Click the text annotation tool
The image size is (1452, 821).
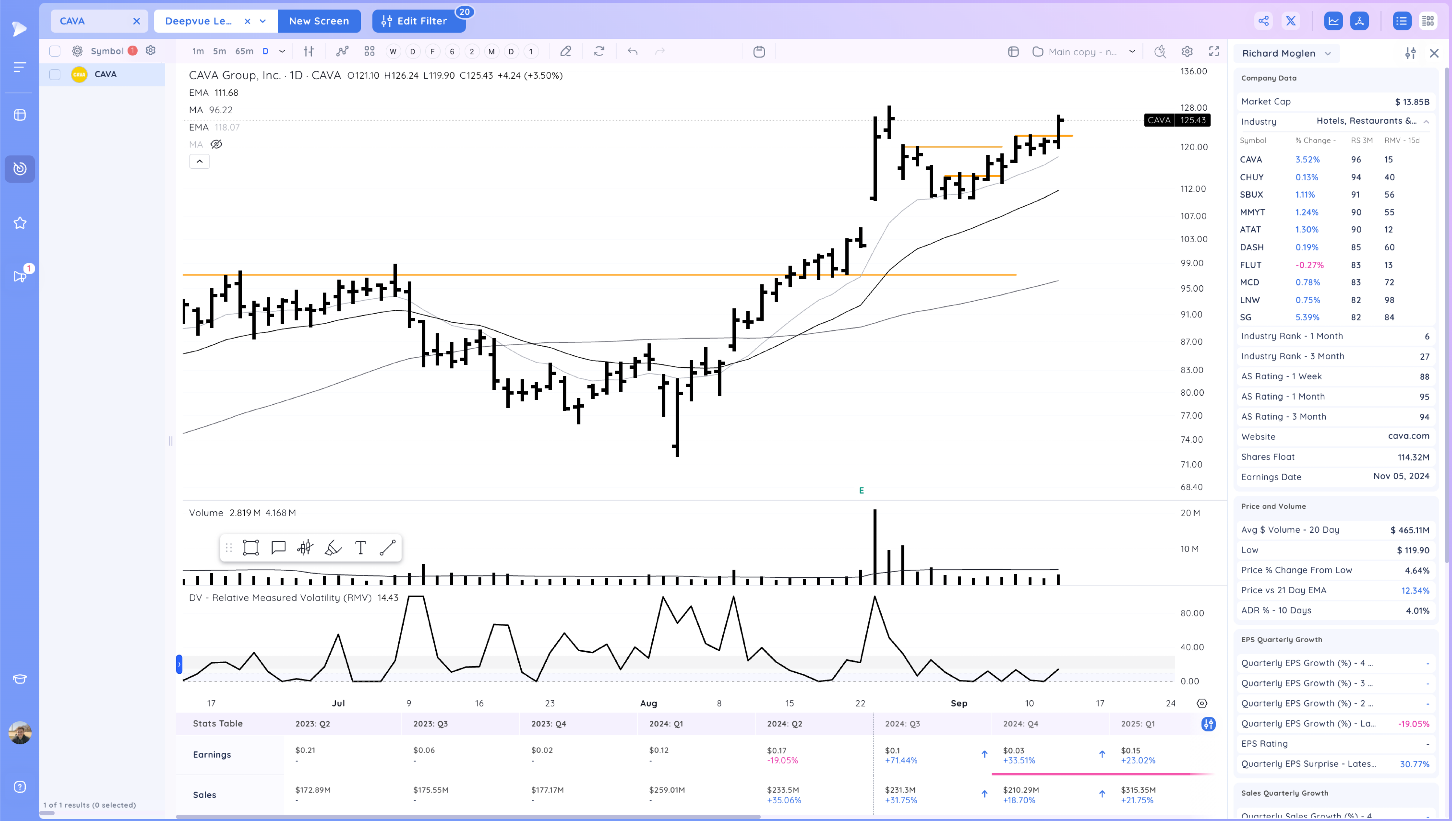(x=360, y=548)
